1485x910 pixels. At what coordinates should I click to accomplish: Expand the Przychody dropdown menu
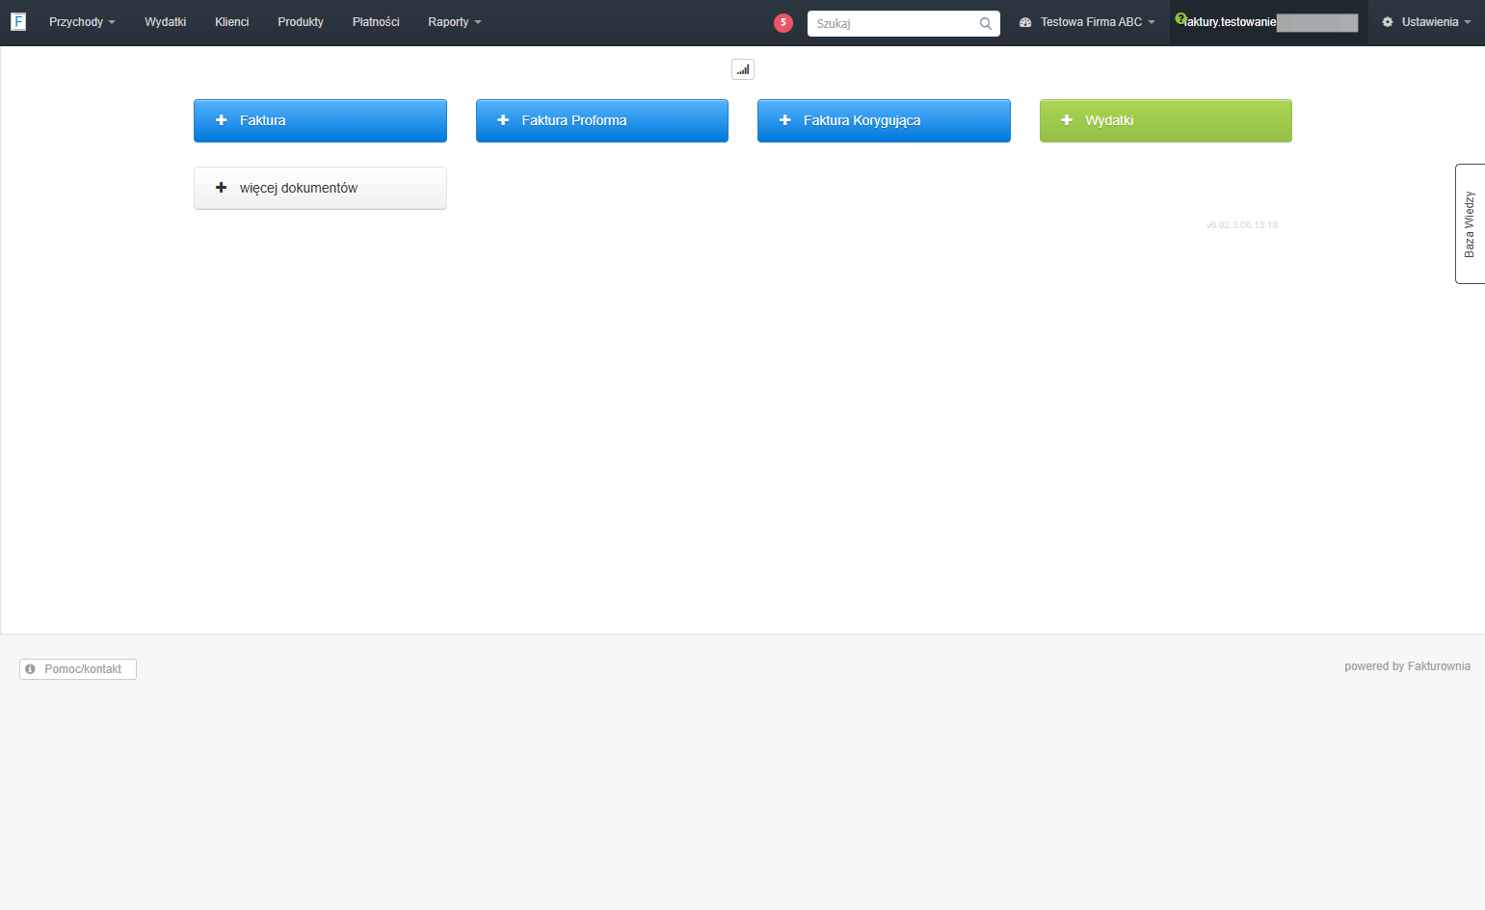click(x=82, y=22)
